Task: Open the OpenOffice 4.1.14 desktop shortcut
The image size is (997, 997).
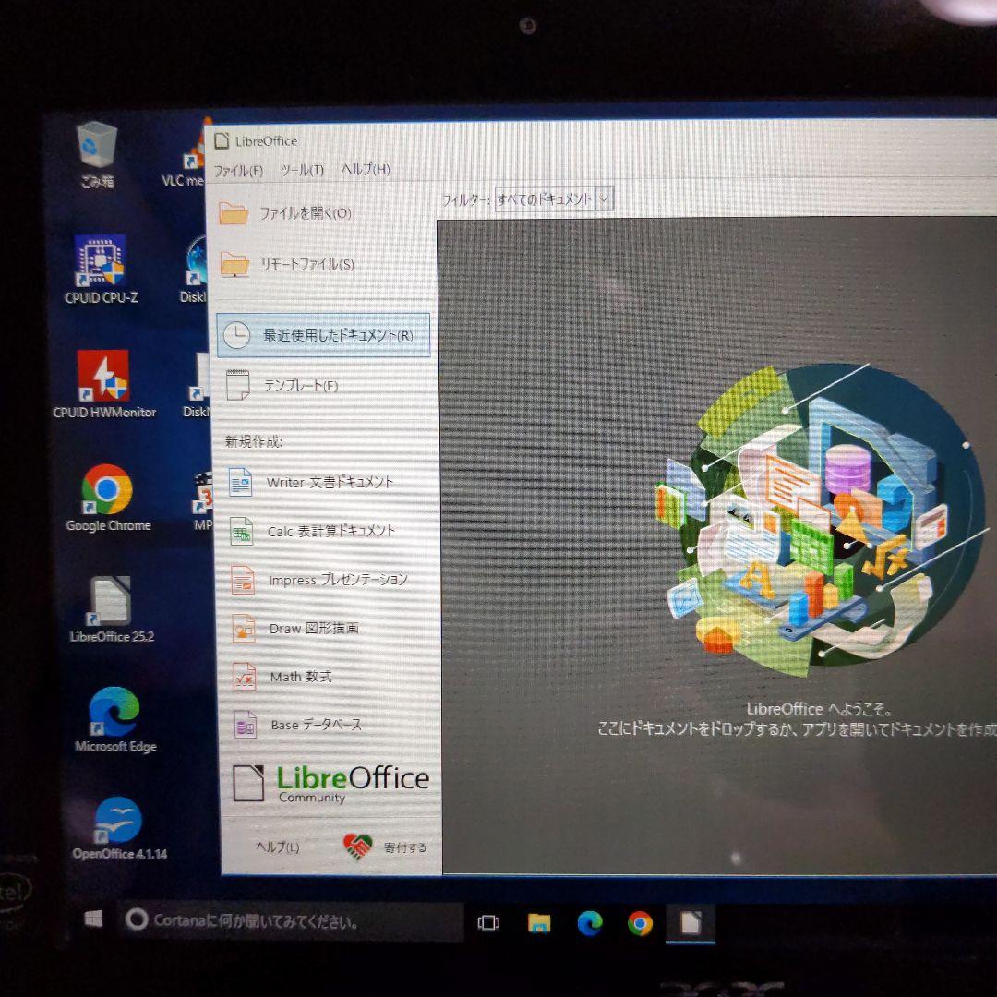Action: tap(119, 828)
